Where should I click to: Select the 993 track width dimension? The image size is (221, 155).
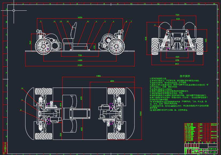tap(177, 64)
